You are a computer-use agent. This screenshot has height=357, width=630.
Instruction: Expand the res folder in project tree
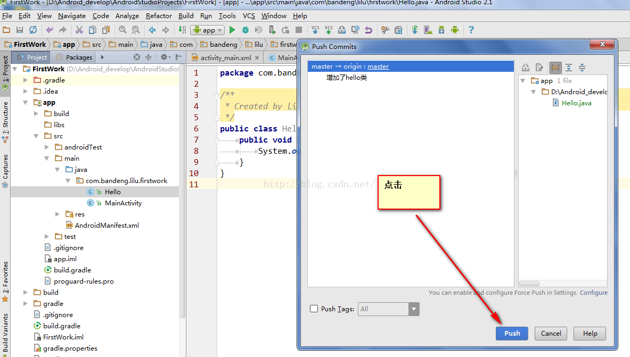click(x=58, y=214)
